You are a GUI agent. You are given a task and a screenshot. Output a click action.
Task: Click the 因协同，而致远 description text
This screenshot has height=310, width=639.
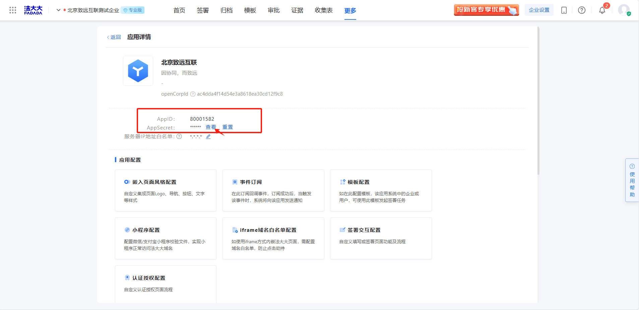pos(179,73)
